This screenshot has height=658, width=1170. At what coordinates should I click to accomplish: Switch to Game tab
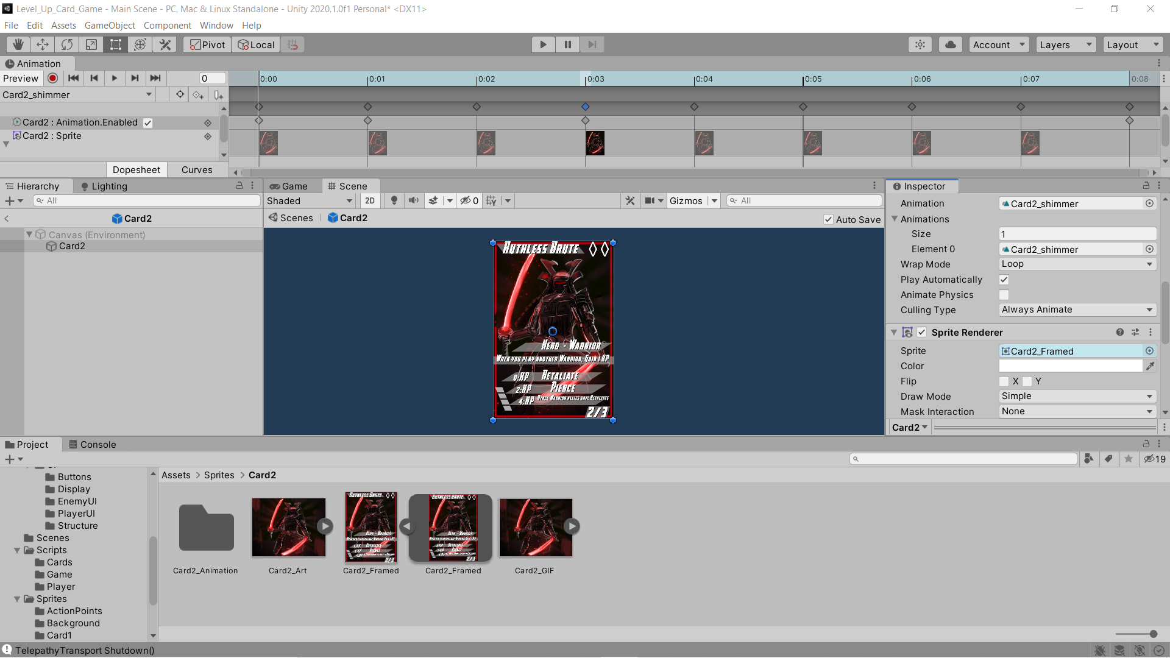click(288, 186)
